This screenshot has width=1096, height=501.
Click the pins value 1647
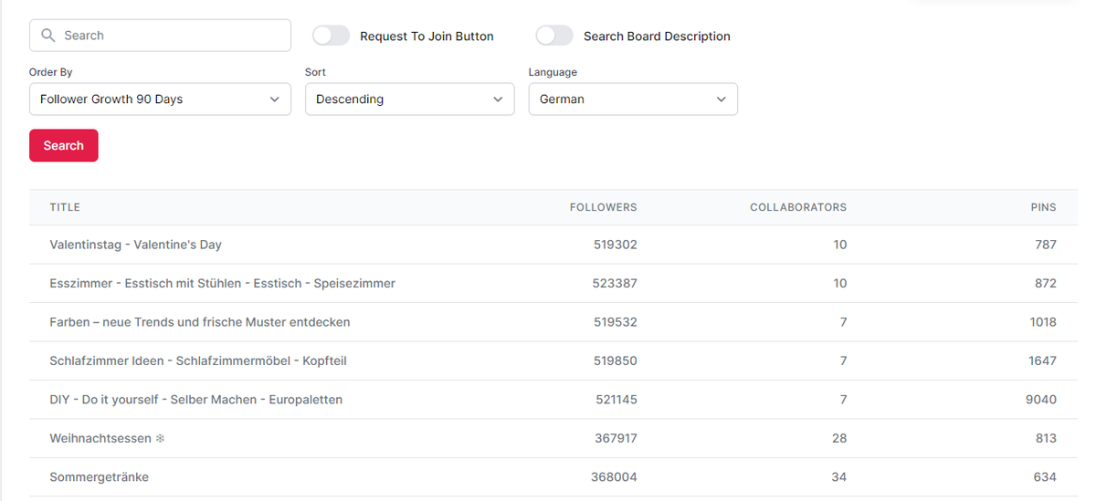coord(1043,360)
